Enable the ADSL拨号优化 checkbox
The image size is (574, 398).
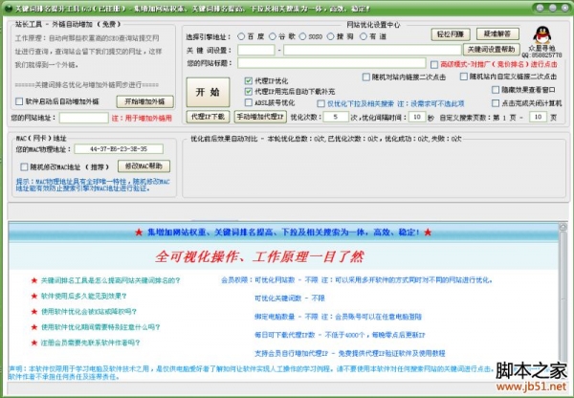point(249,102)
